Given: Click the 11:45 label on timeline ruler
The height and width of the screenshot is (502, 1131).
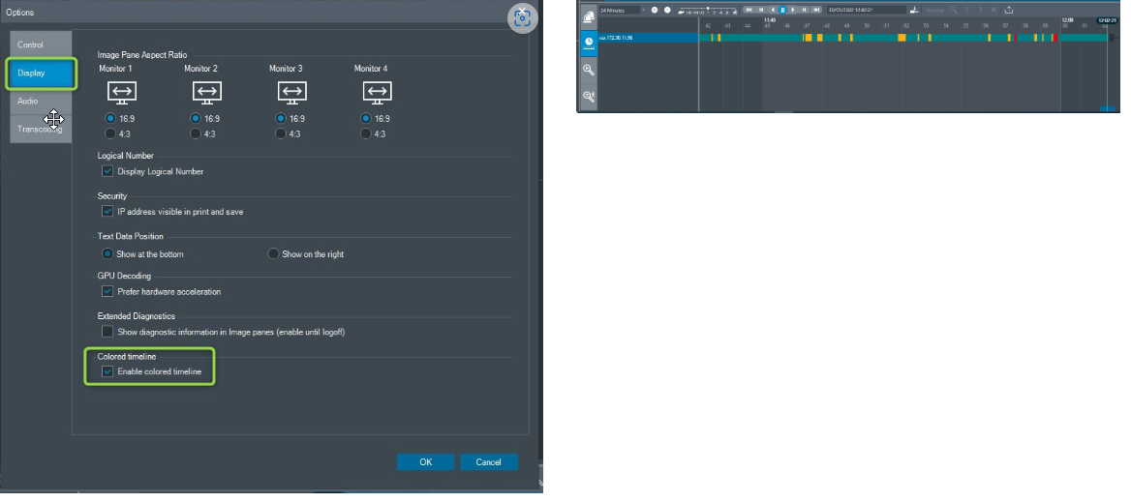Looking at the screenshot, I should [770, 20].
